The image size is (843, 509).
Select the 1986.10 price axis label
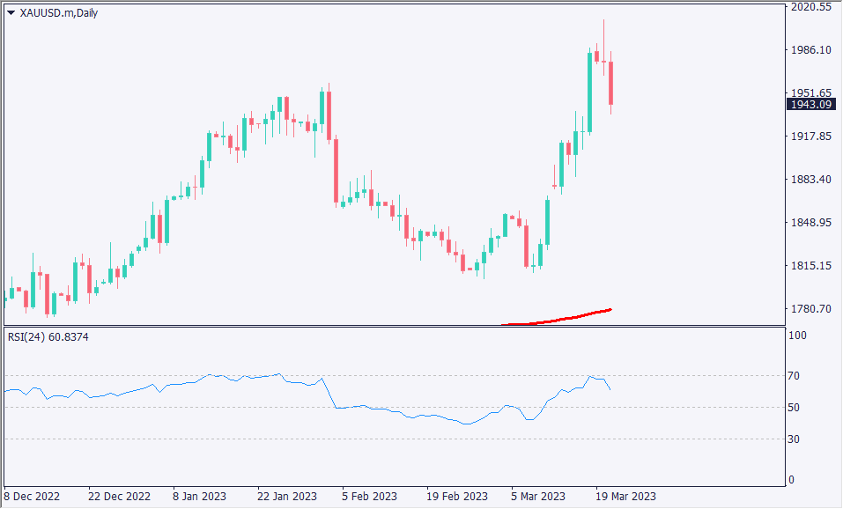(811, 50)
